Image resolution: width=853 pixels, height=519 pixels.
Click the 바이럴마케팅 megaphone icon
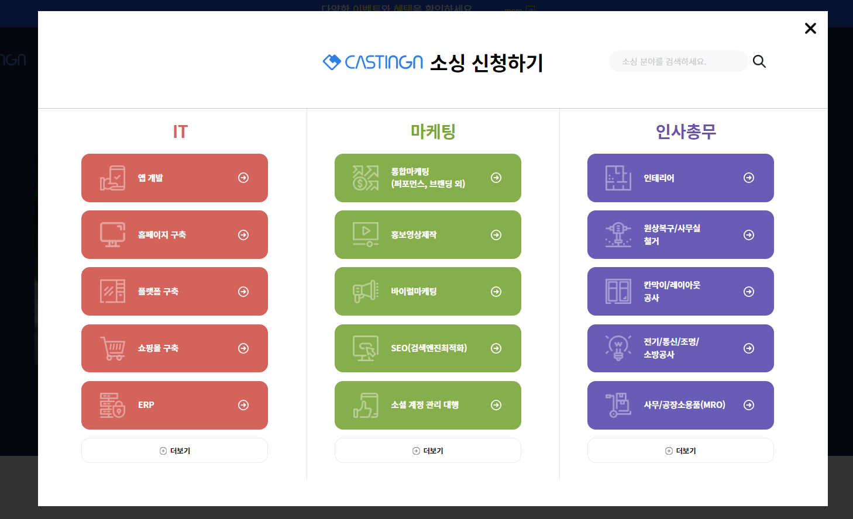pyautogui.click(x=366, y=292)
